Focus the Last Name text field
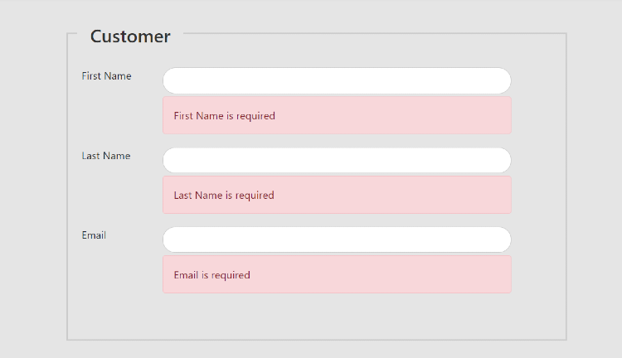This screenshot has width=622, height=358. [x=337, y=160]
